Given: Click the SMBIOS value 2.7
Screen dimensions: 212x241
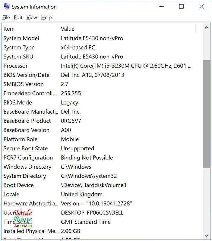Looking at the screenshot, I should tap(65, 84).
